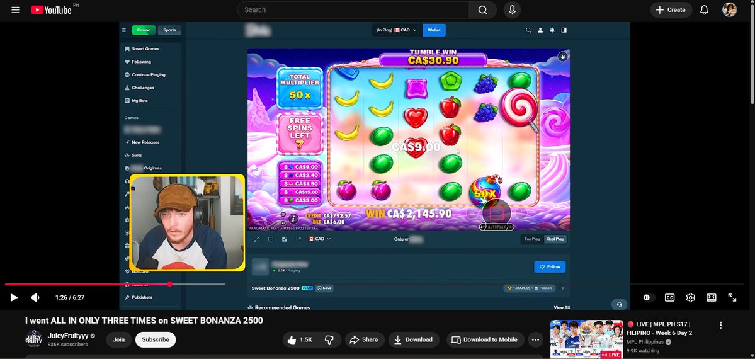755x359 pixels.
Task: Save the Sweet Bonanza 2500 game
Action: pos(324,288)
